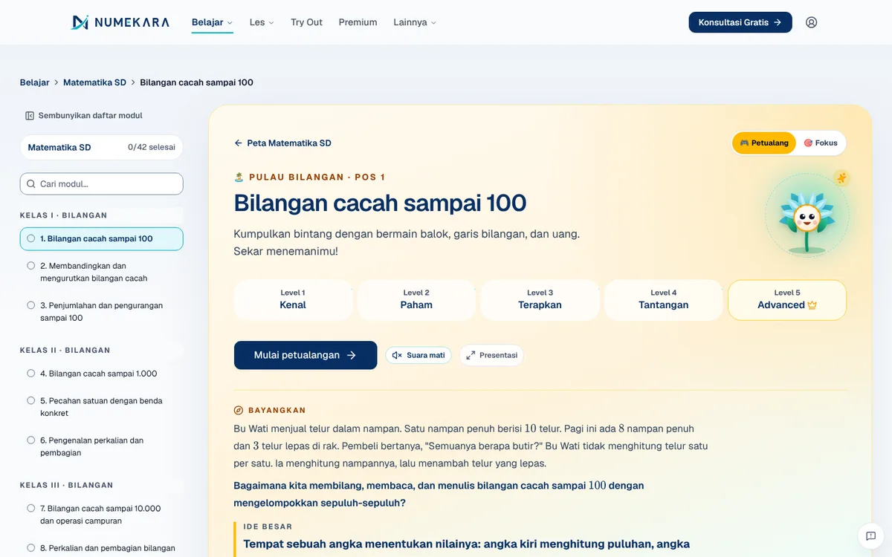This screenshot has width=892, height=557.
Task: Select Level 4 Tantangan tab
Action: (x=663, y=300)
